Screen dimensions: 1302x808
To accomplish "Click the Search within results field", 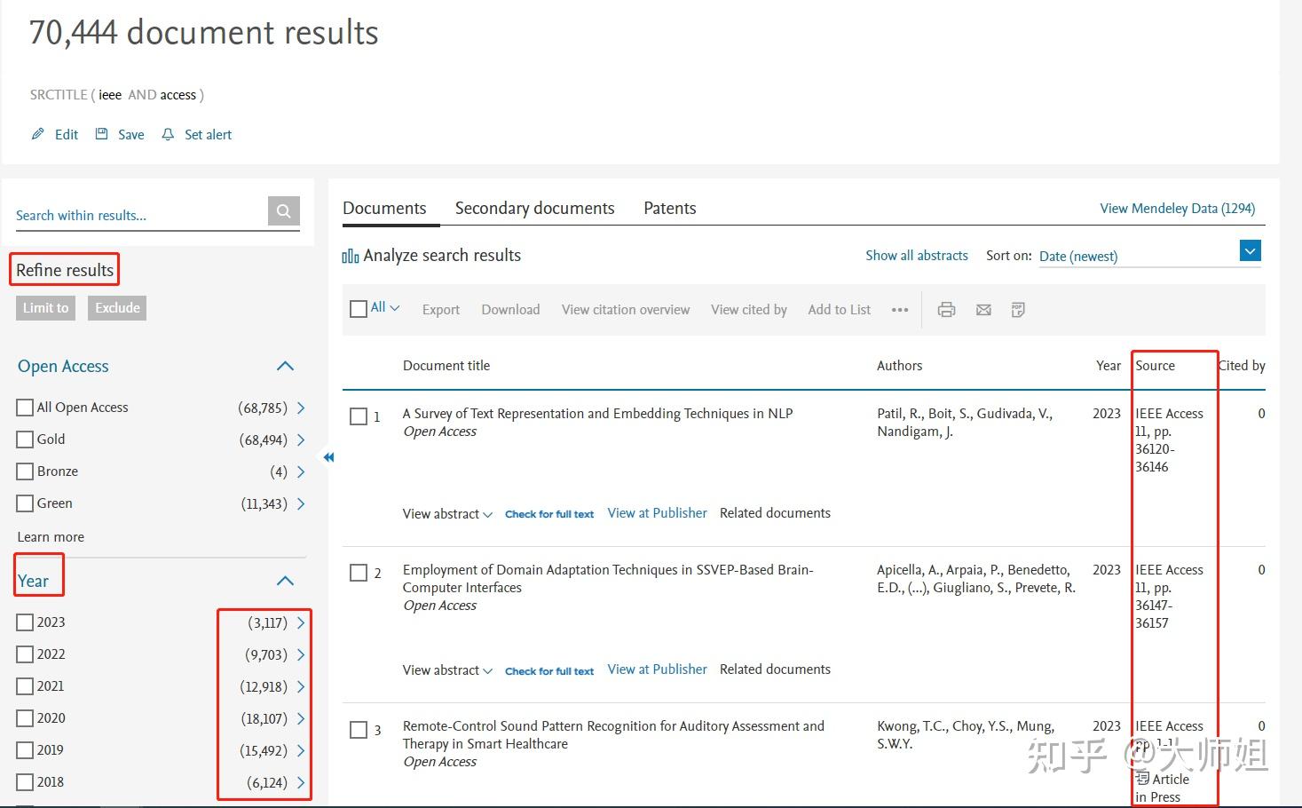I will (x=138, y=215).
